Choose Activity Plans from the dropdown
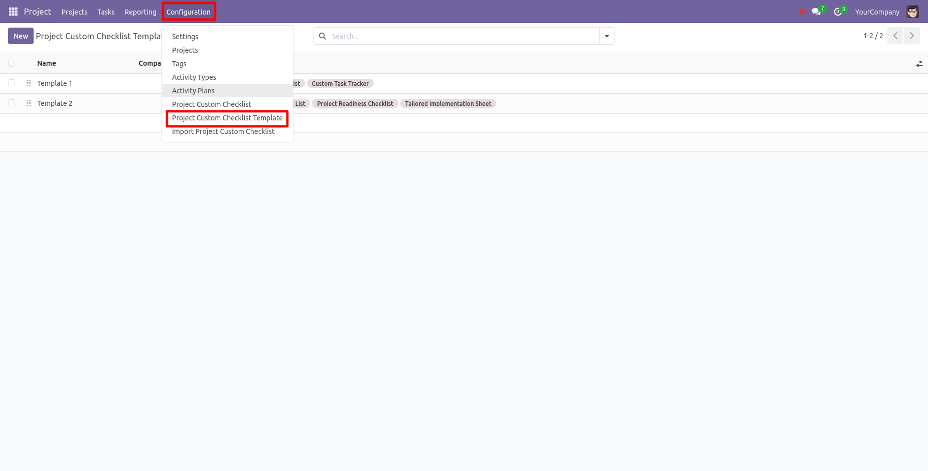928x471 pixels. click(227, 91)
